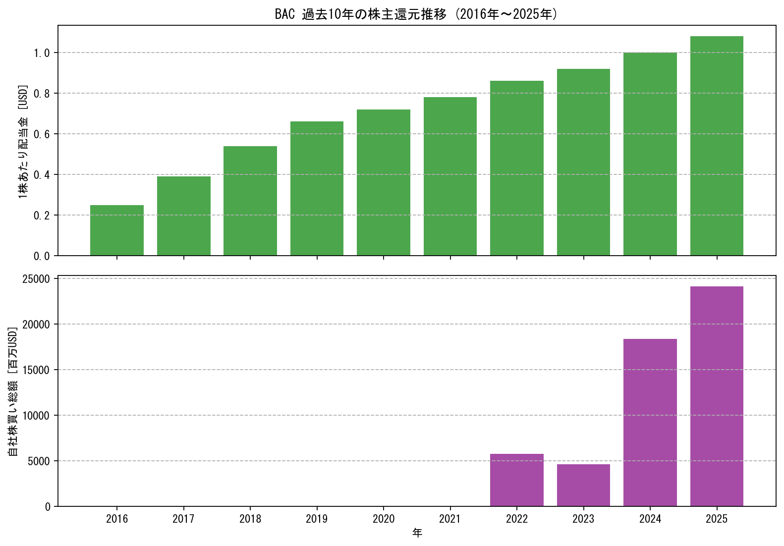Select the "自社株買い総額 [百万USD]" axis label
This screenshot has width=784, height=546.
(x=13, y=391)
